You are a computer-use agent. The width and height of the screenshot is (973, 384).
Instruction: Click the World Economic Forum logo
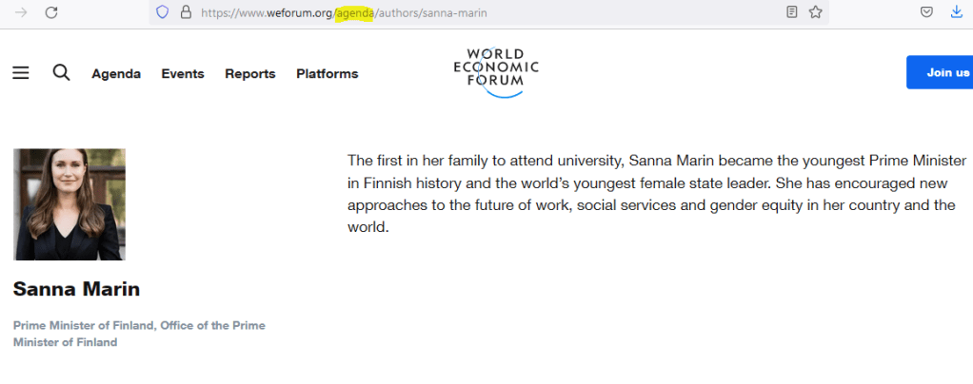[496, 71]
